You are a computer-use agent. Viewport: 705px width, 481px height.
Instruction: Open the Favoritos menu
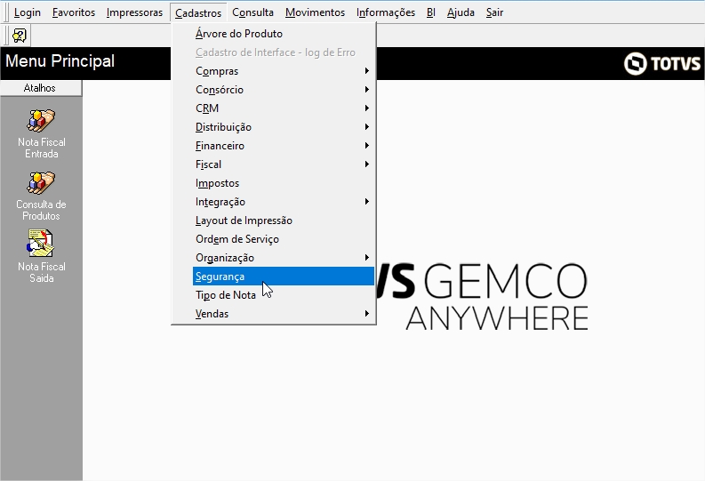click(74, 12)
